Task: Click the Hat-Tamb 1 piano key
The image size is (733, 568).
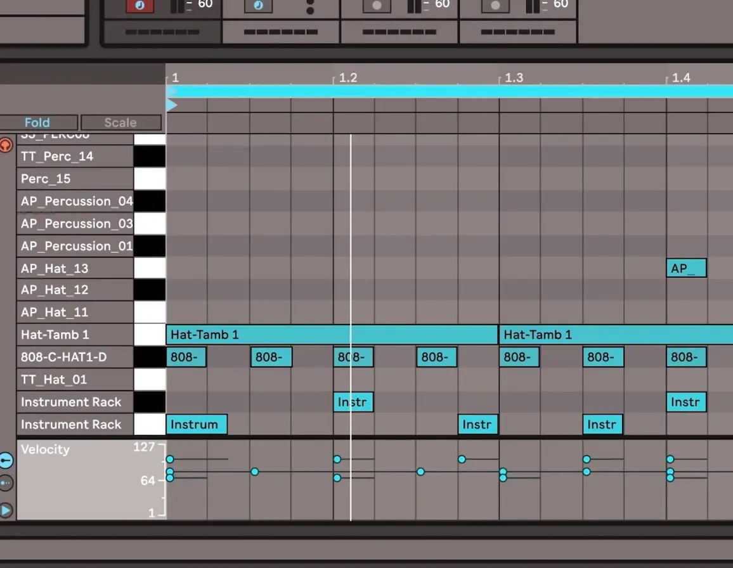Action: pos(150,335)
